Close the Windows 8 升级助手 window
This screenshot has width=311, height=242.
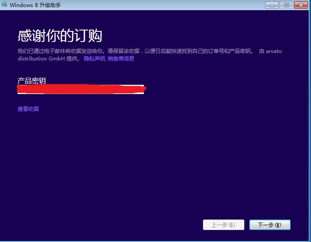click(x=301, y=5)
